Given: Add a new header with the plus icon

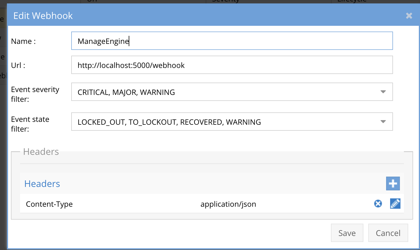Looking at the screenshot, I should click(x=393, y=183).
